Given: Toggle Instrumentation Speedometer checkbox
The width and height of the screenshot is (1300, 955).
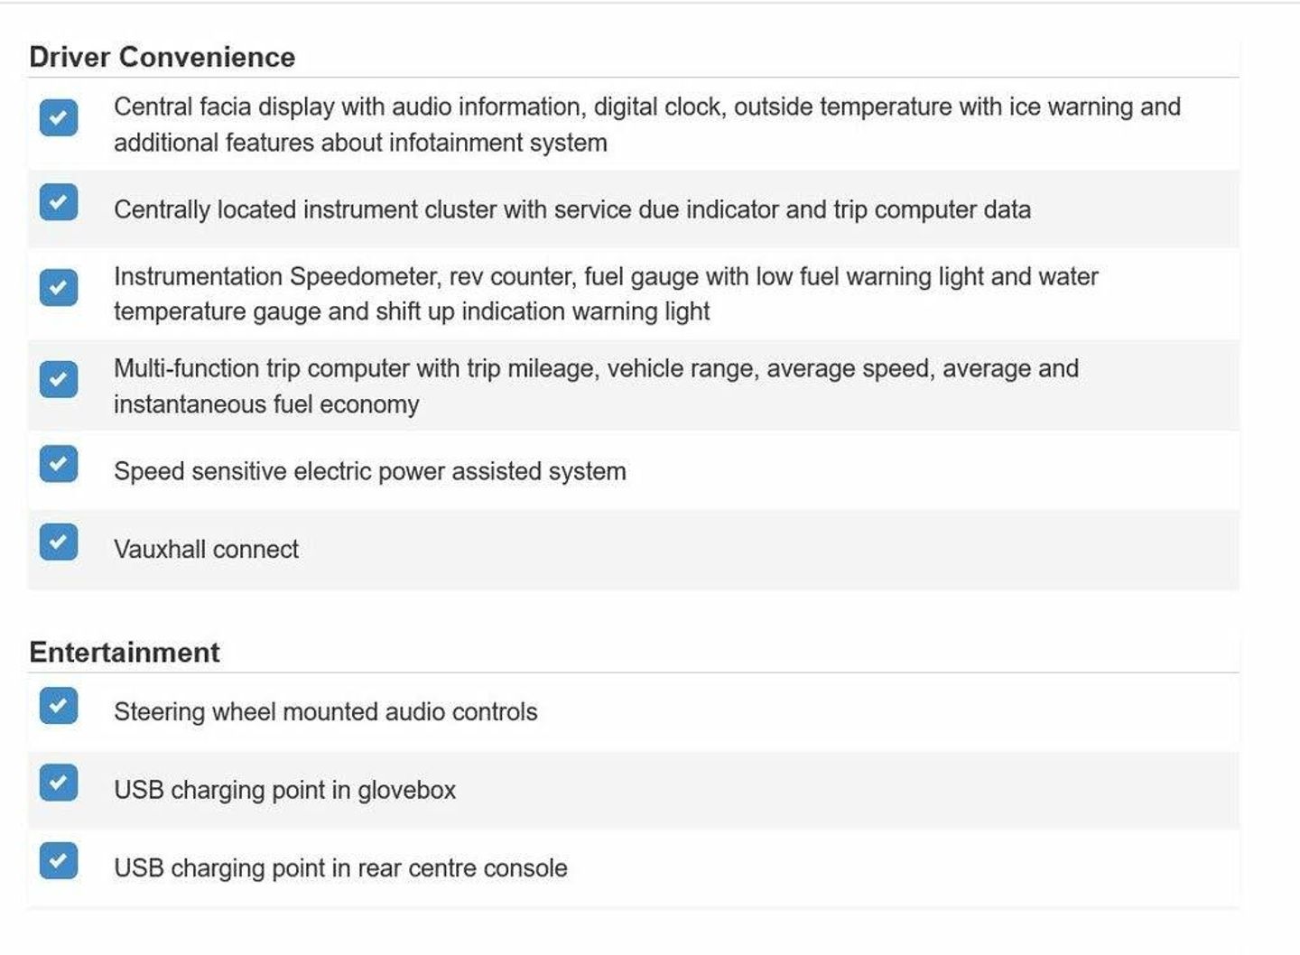Looking at the screenshot, I should click(59, 288).
